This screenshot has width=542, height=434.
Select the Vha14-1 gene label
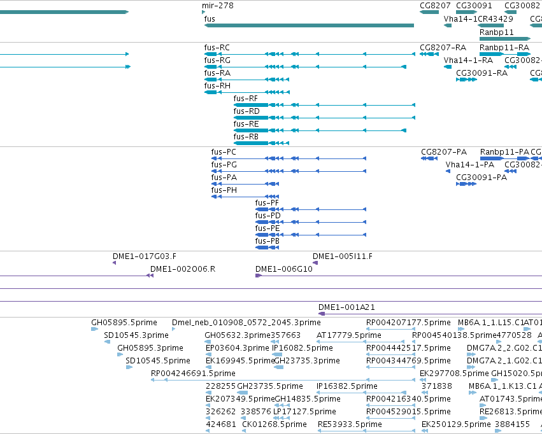(x=460, y=18)
